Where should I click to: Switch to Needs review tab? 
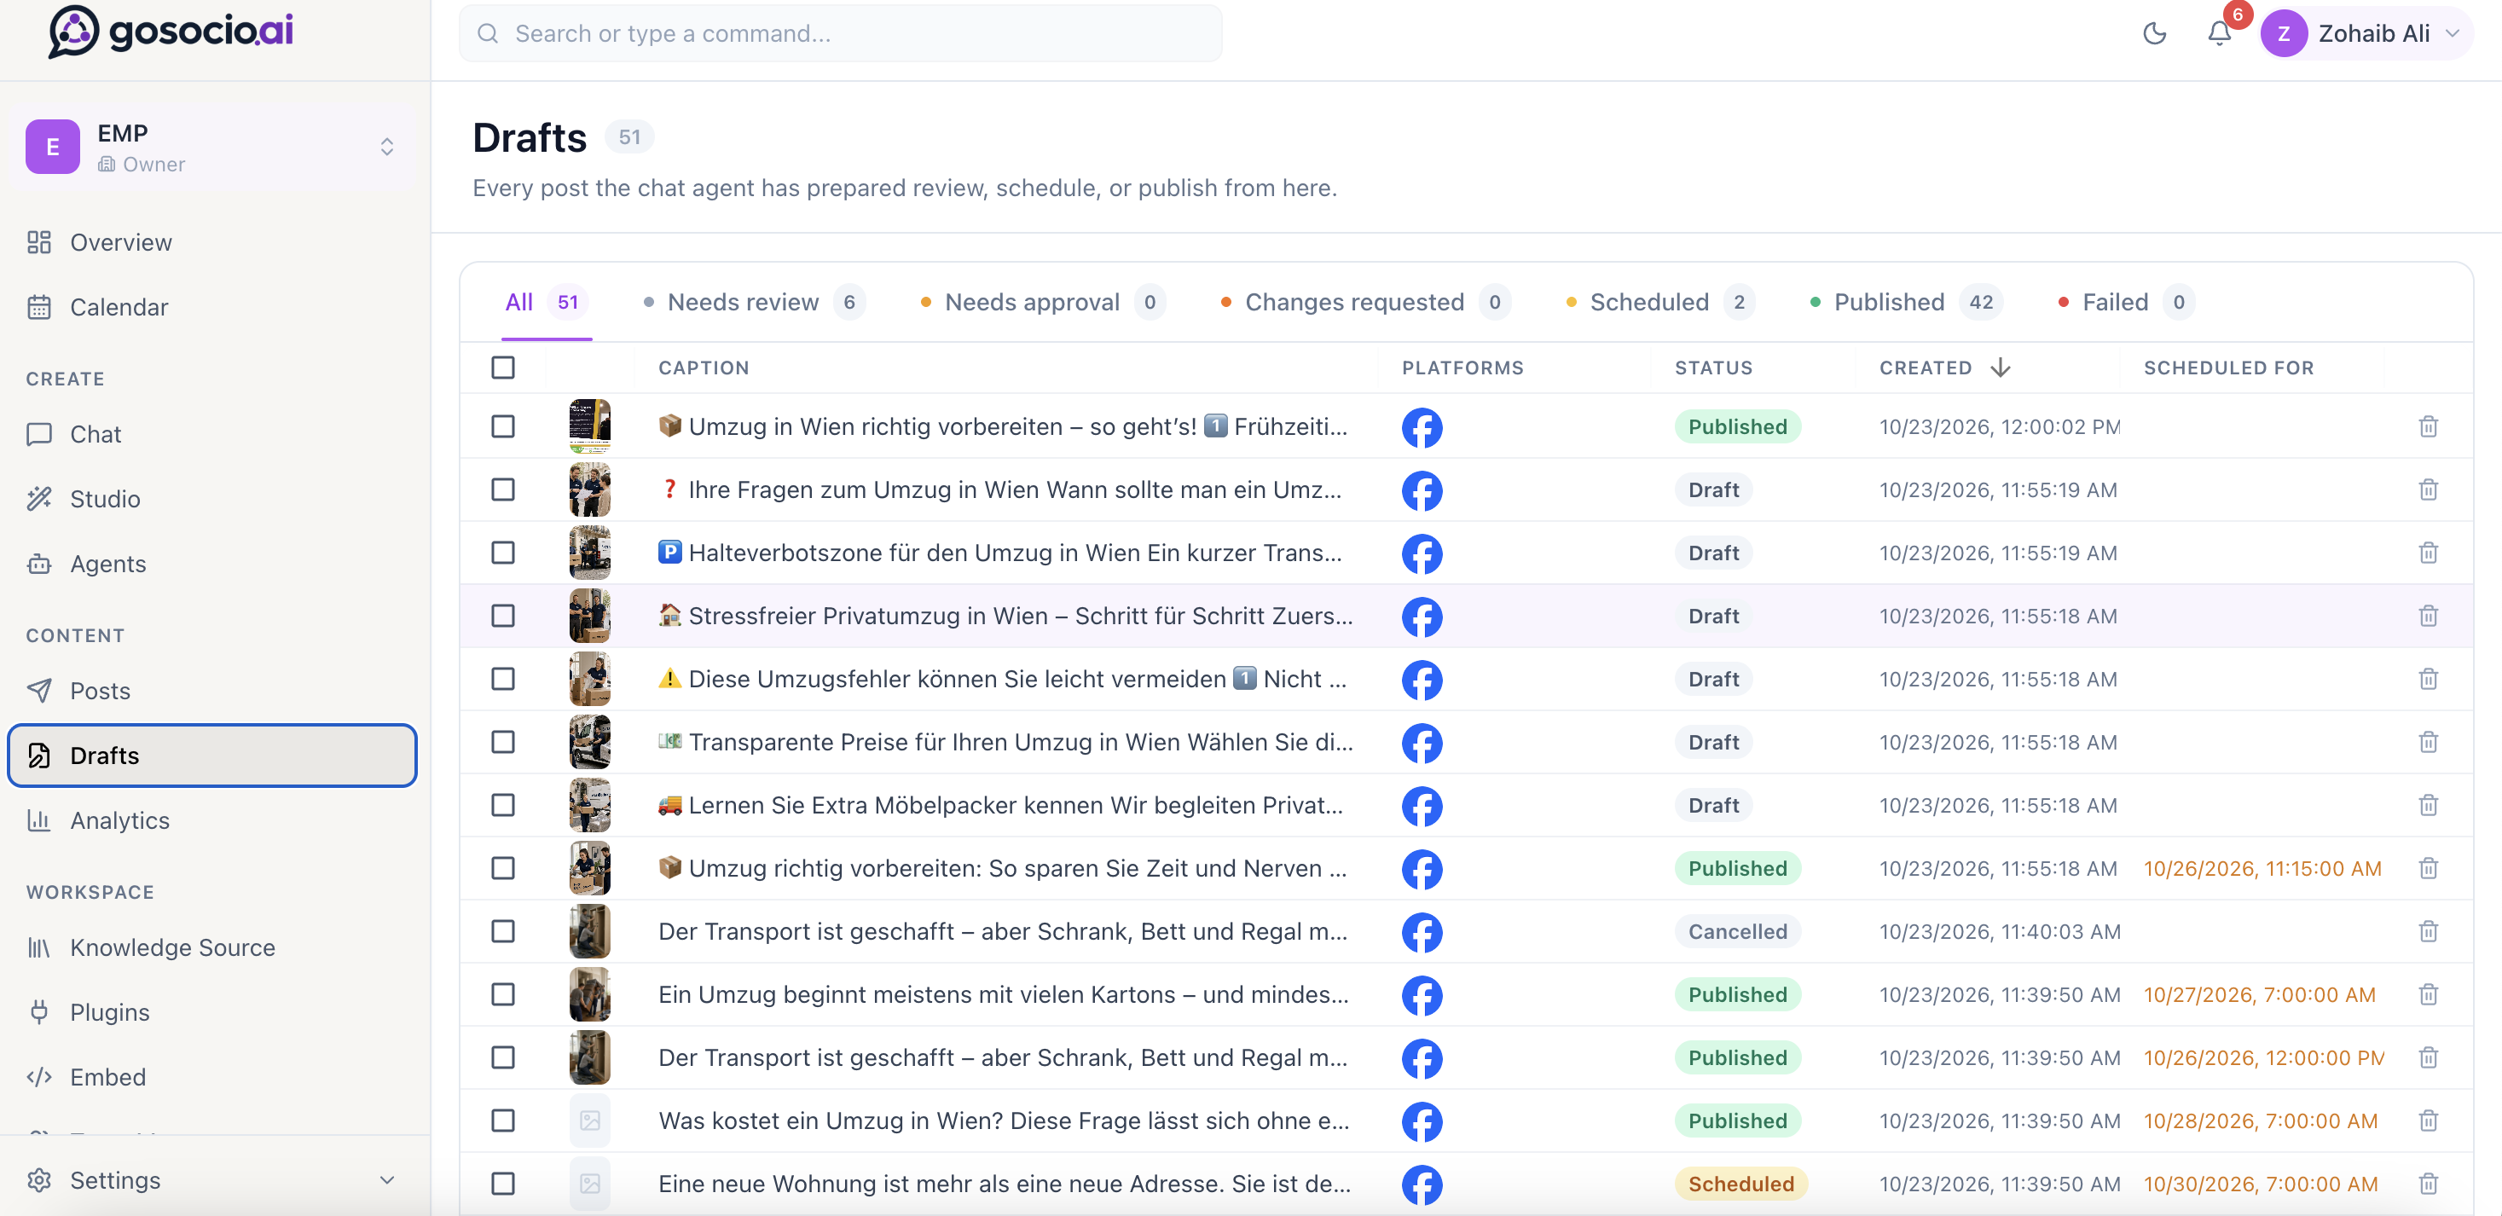click(x=754, y=302)
